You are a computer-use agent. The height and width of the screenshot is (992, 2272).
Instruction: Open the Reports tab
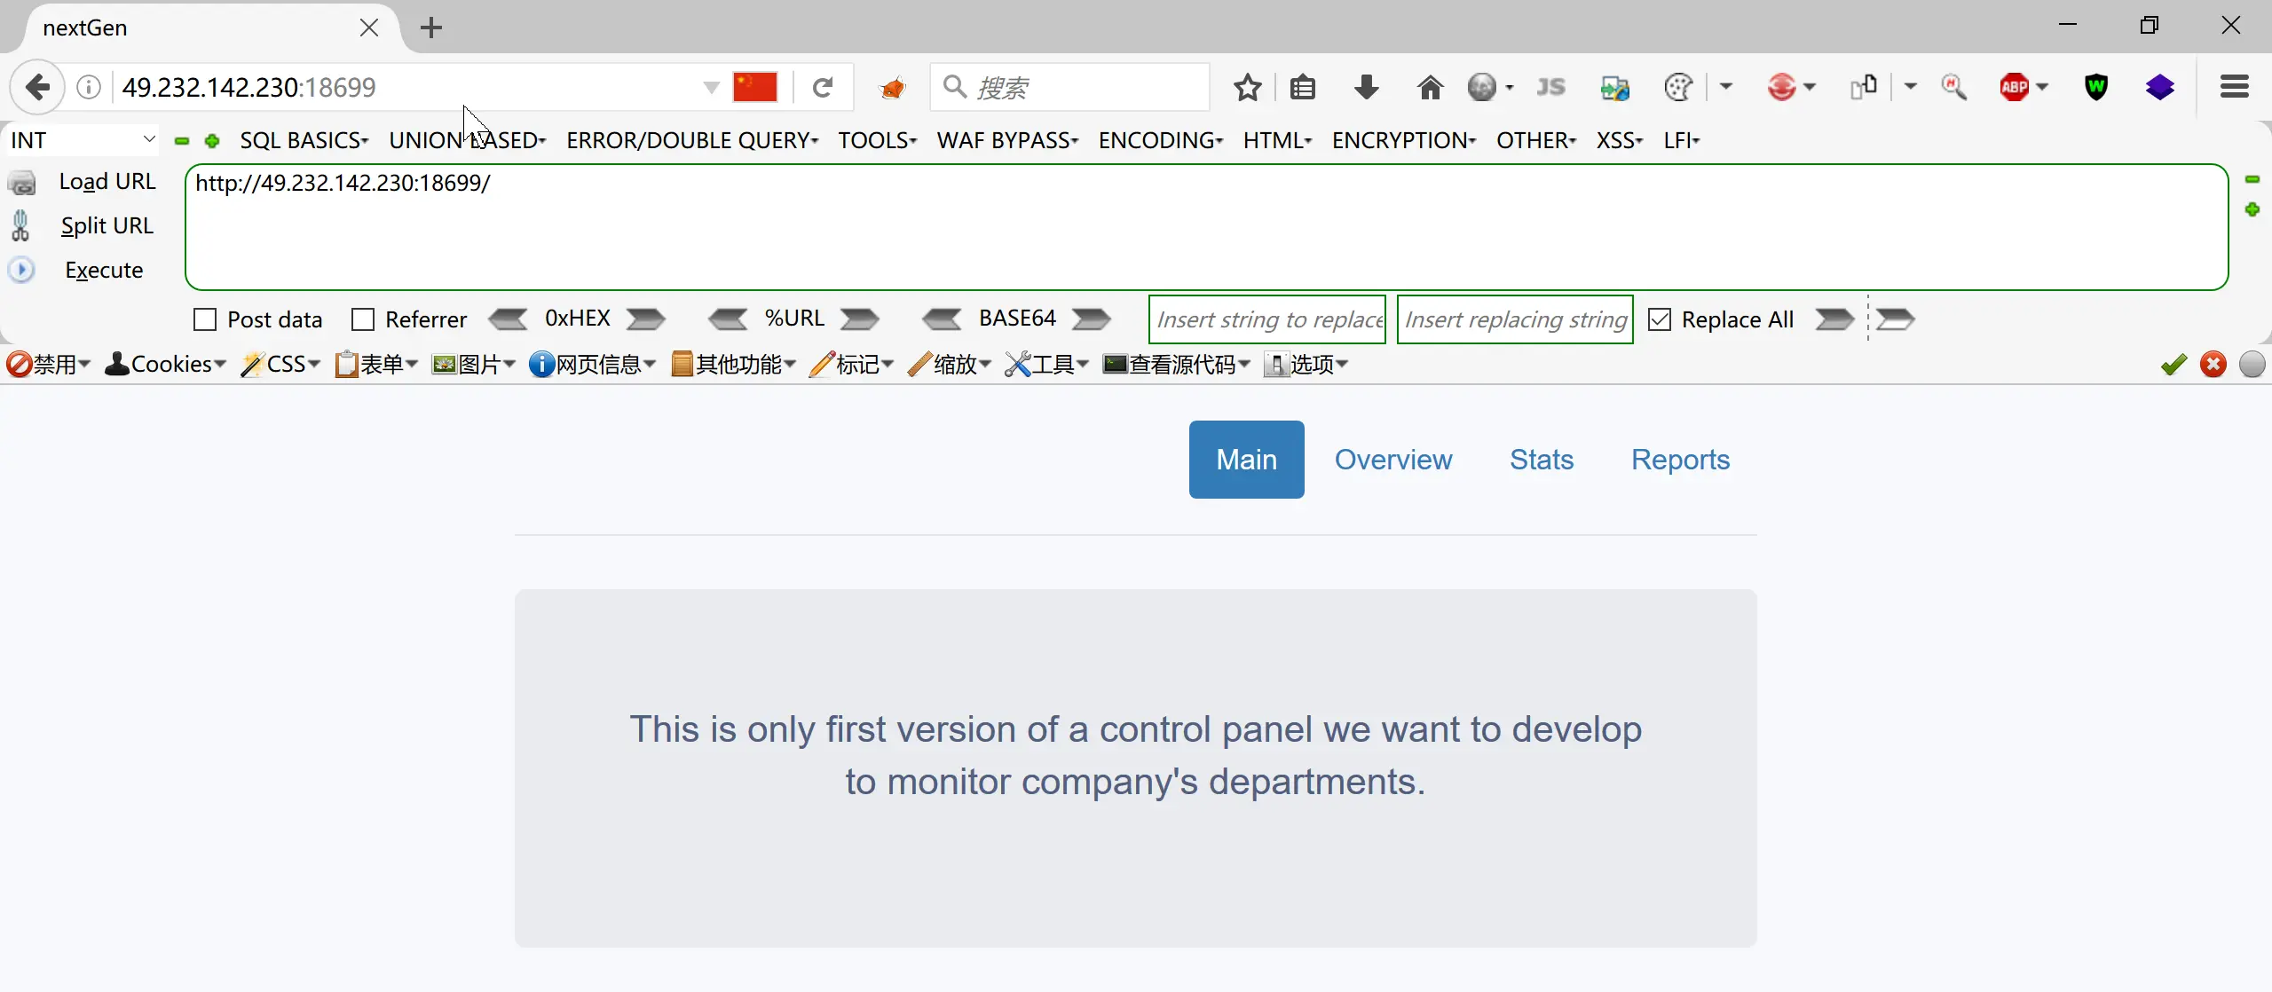click(1680, 460)
